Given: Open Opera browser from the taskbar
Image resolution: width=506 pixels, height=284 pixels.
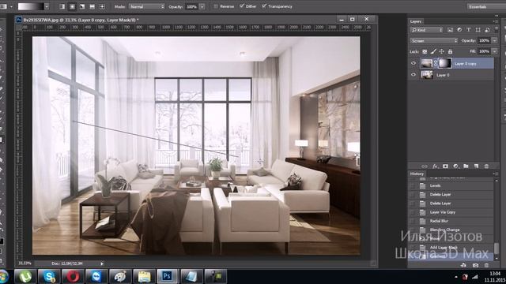Looking at the screenshot, I should (x=73, y=277).
